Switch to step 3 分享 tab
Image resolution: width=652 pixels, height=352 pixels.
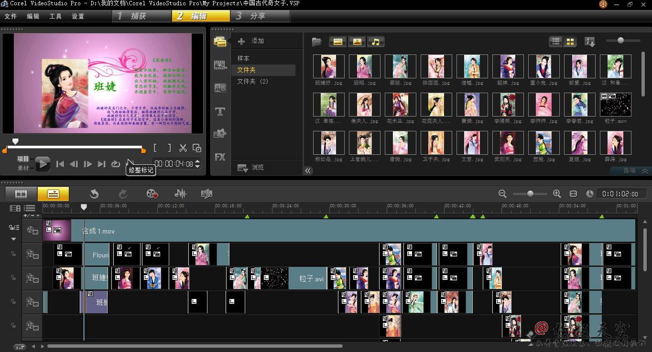[261, 16]
